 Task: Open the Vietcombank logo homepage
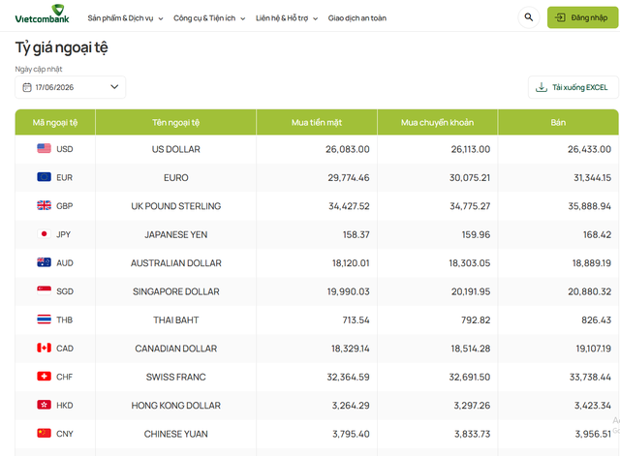click(x=42, y=15)
